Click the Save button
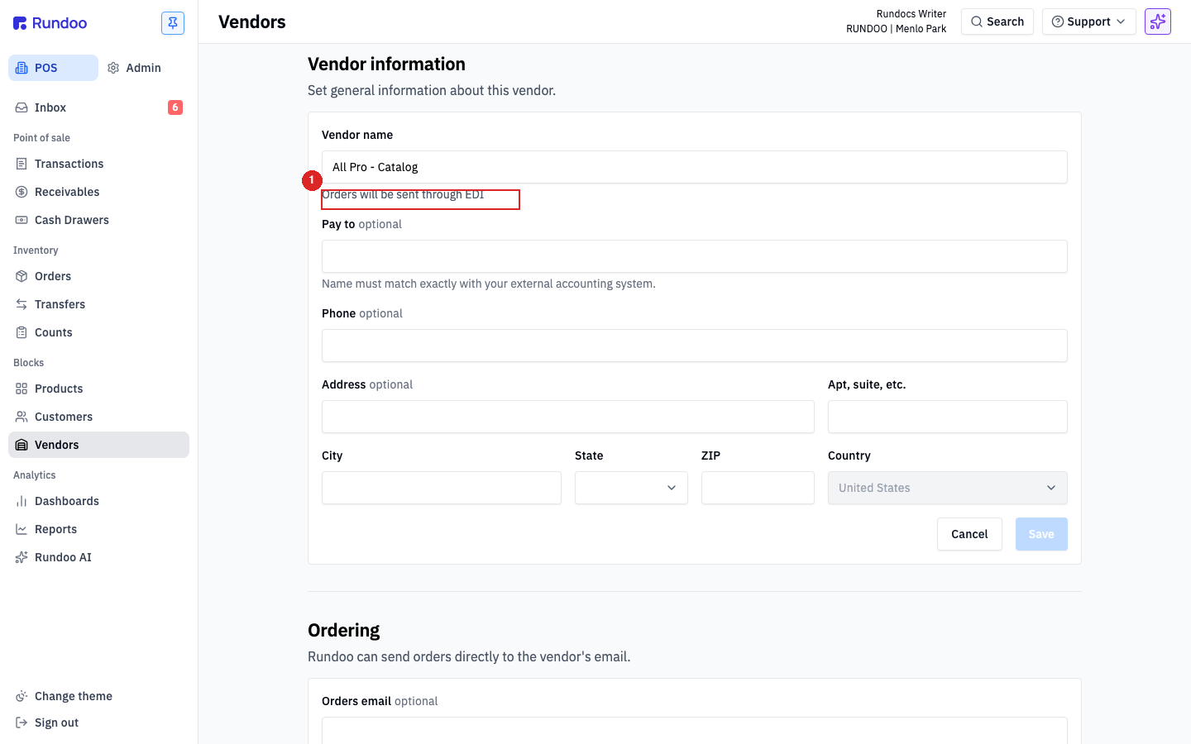This screenshot has width=1191, height=744. click(x=1041, y=534)
